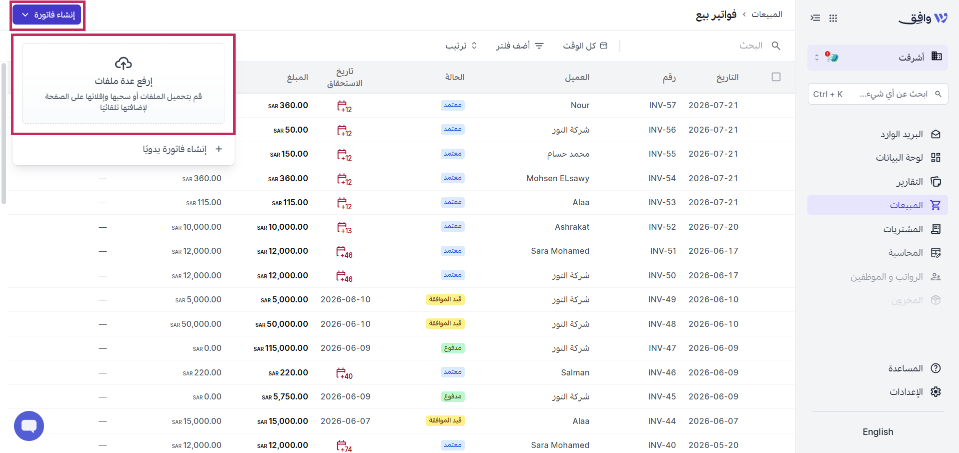Image resolution: width=959 pixels, height=453 pixels.
Task: Click the تاريخ الاستحقاق column header
Action: pos(345,77)
